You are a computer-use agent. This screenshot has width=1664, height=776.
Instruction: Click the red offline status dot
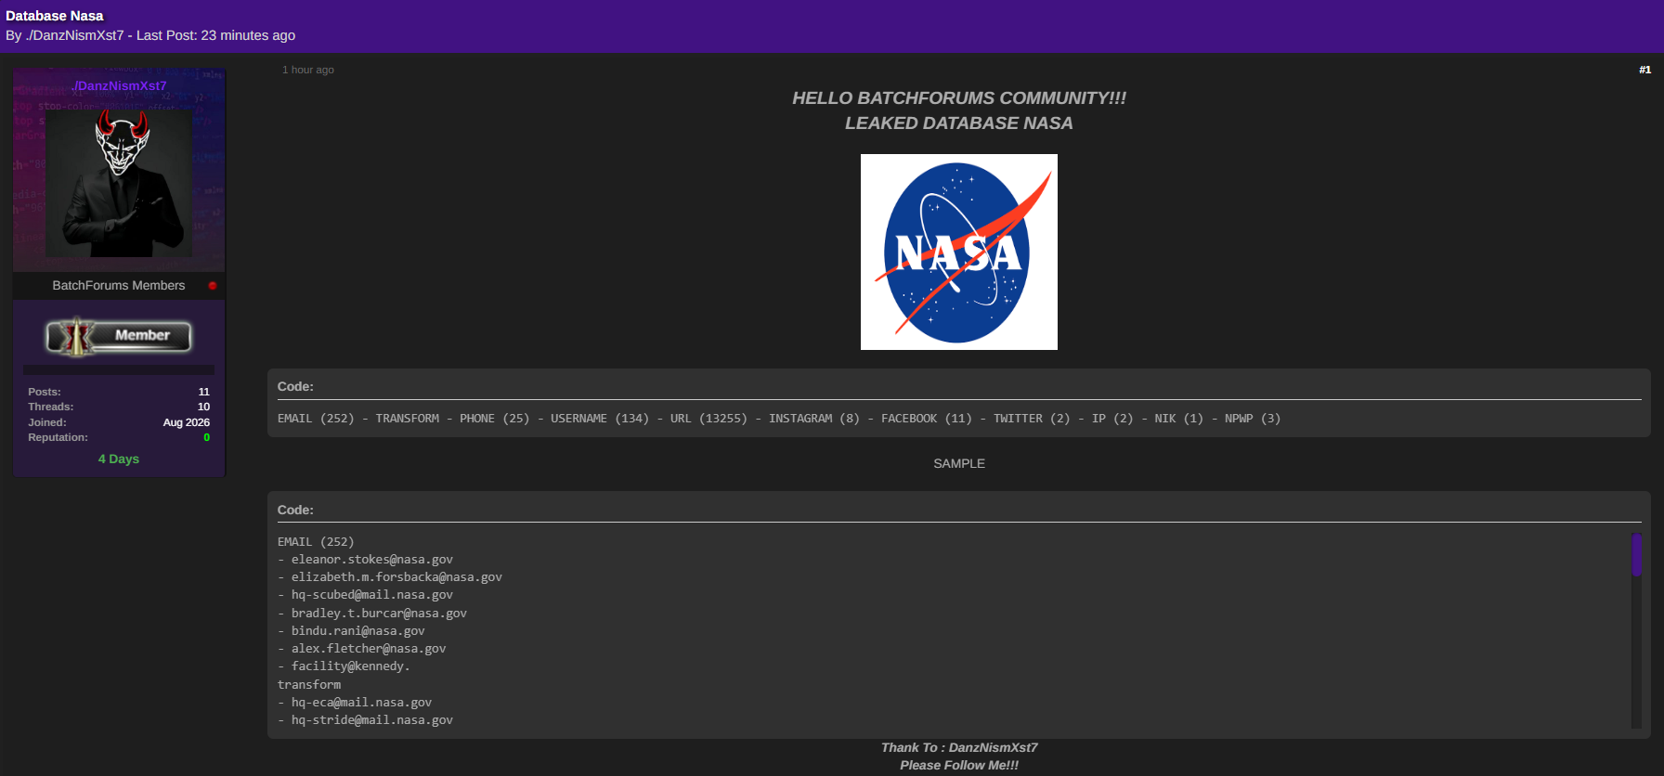pyautogui.click(x=213, y=286)
